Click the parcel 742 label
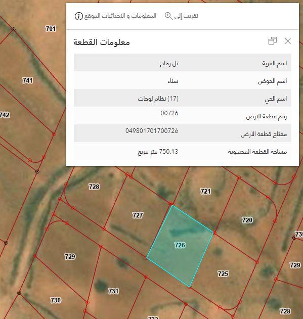Image resolution: width=303 pixels, height=319 pixels. point(5,115)
